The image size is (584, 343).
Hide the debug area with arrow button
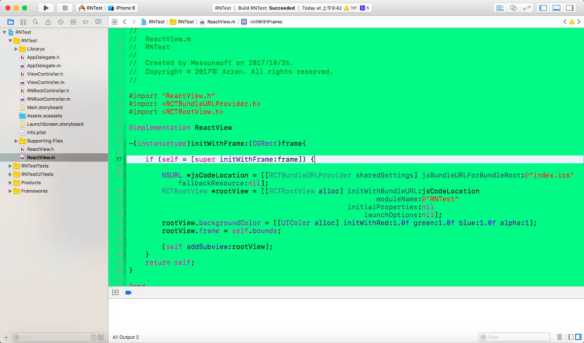pos(116,292)
